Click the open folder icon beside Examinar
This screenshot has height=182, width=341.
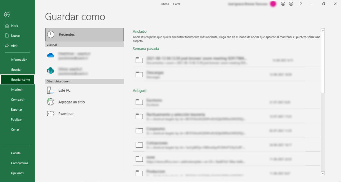[51, 114]
